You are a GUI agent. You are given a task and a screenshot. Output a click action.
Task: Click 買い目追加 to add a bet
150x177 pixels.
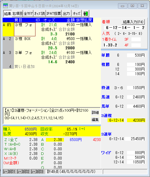pyautogui.click(x=24, y=66)
